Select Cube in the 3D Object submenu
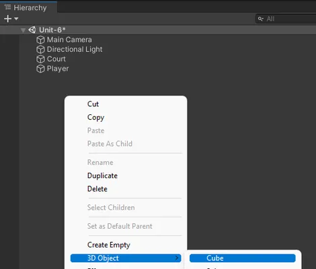The width and height of the screenshot is (316, 269). pos(243,258)
